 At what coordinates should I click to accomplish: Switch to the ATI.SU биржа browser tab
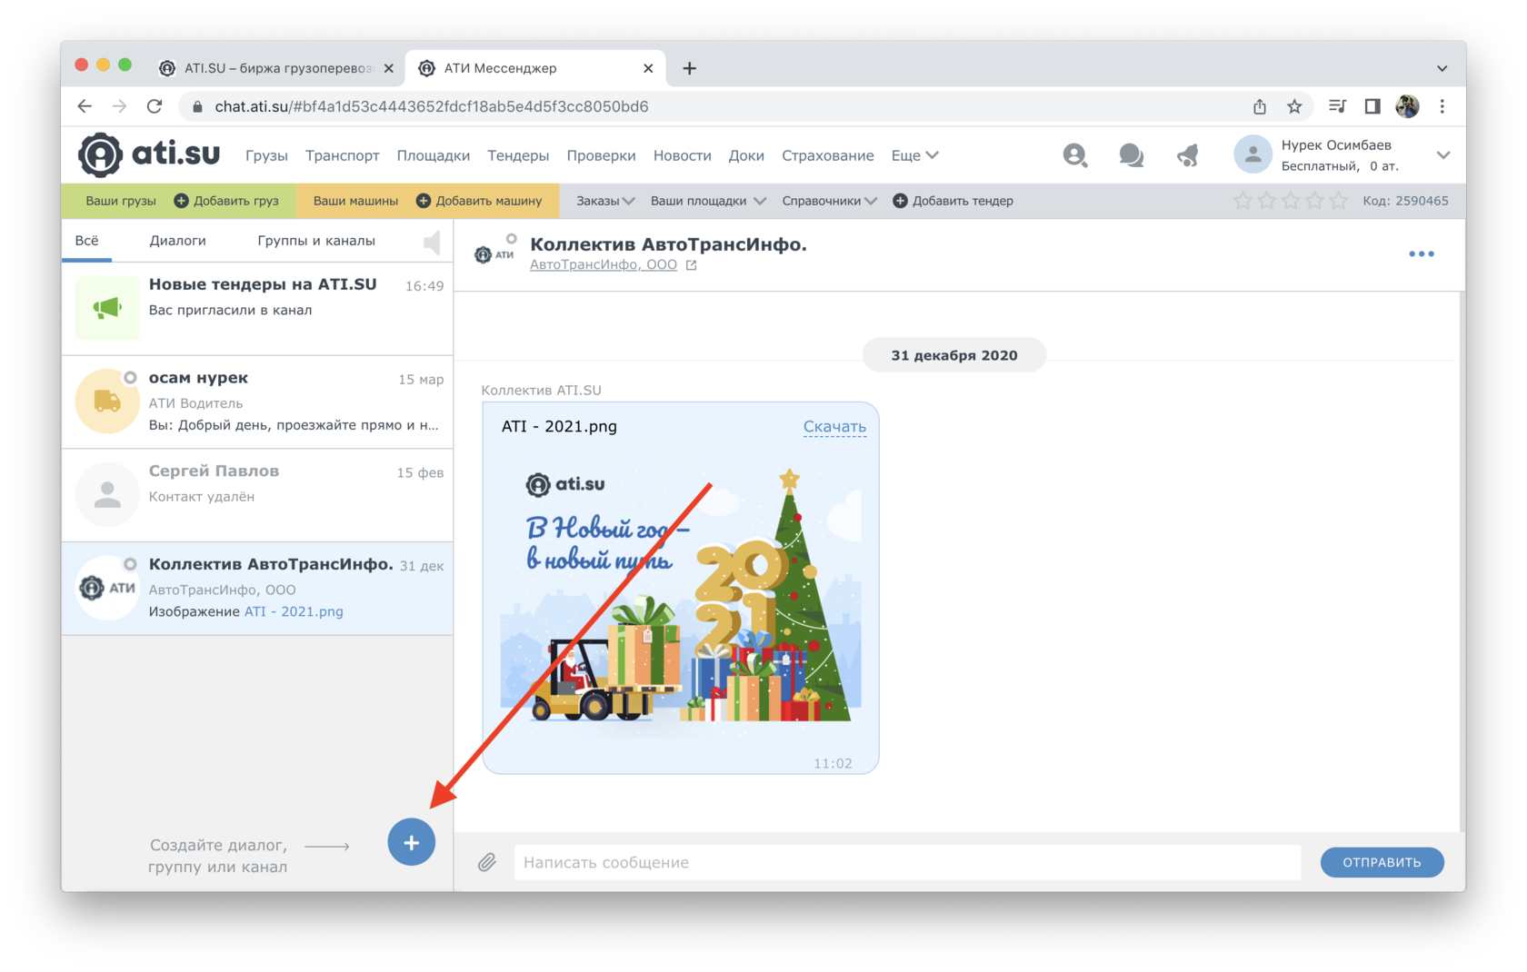[x=278, y=68]
